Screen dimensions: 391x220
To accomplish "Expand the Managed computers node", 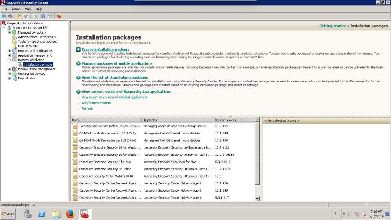I will (x=9, y=32).
